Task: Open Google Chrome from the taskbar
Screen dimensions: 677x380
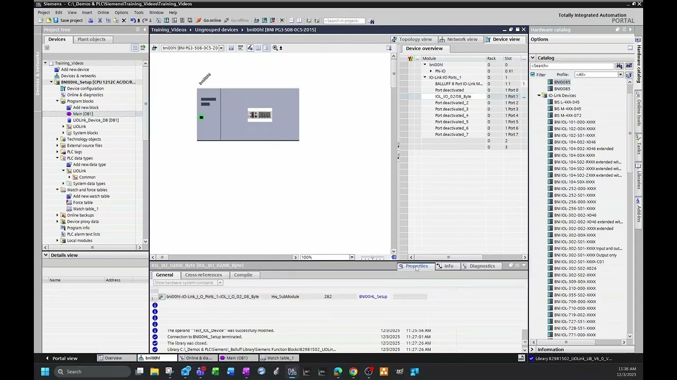Action: click(x=353, y=372)
